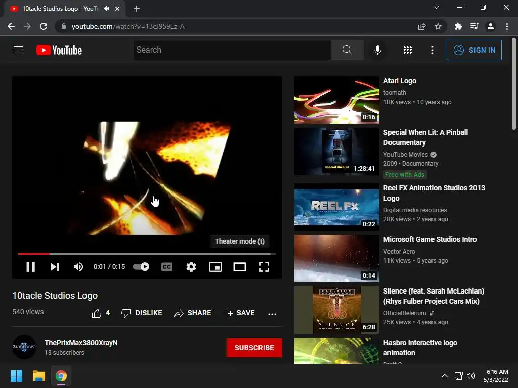Click Digital media resources channel name
This screenshot has height=388, width=518.
tap(415, 210)
